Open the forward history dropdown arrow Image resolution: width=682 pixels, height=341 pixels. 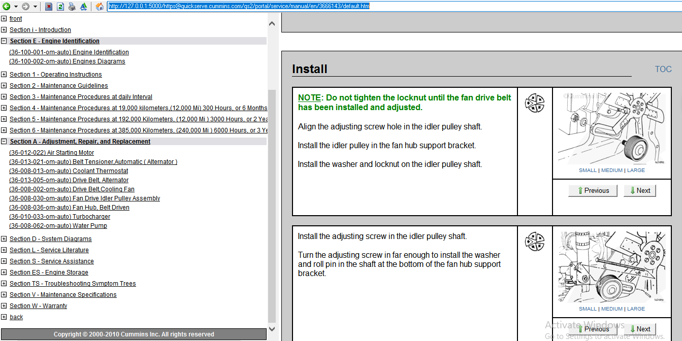pyautogui.click(x=35, y=7)
